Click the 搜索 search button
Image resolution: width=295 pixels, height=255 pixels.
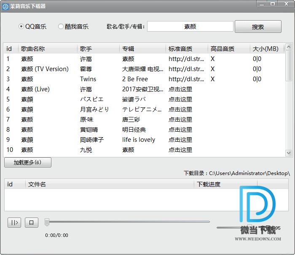(x=257, y=27)
